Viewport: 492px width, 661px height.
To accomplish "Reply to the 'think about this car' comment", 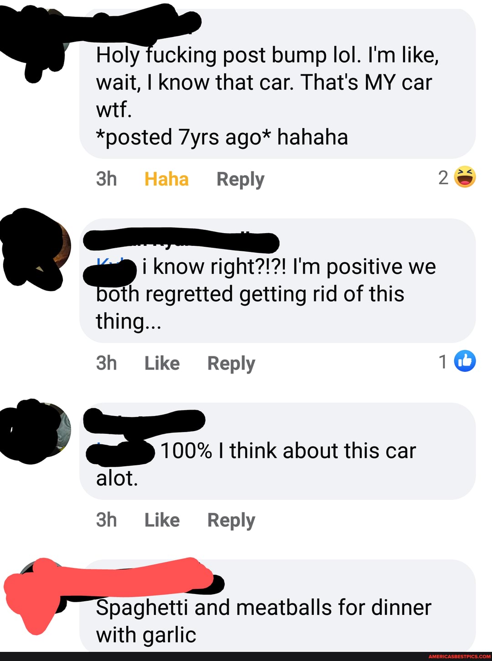I will coord(231,520).
